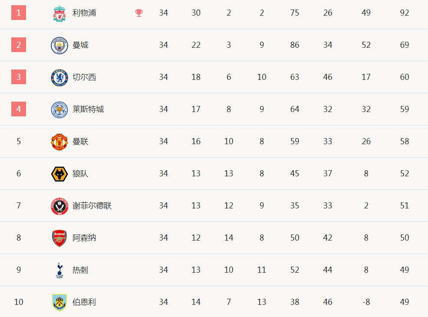Select the 谢菲尔德联 team name

tap(92, 205)
